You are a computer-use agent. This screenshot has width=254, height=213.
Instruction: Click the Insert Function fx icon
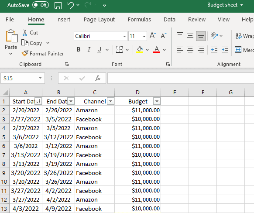click(x=97, y=78)
